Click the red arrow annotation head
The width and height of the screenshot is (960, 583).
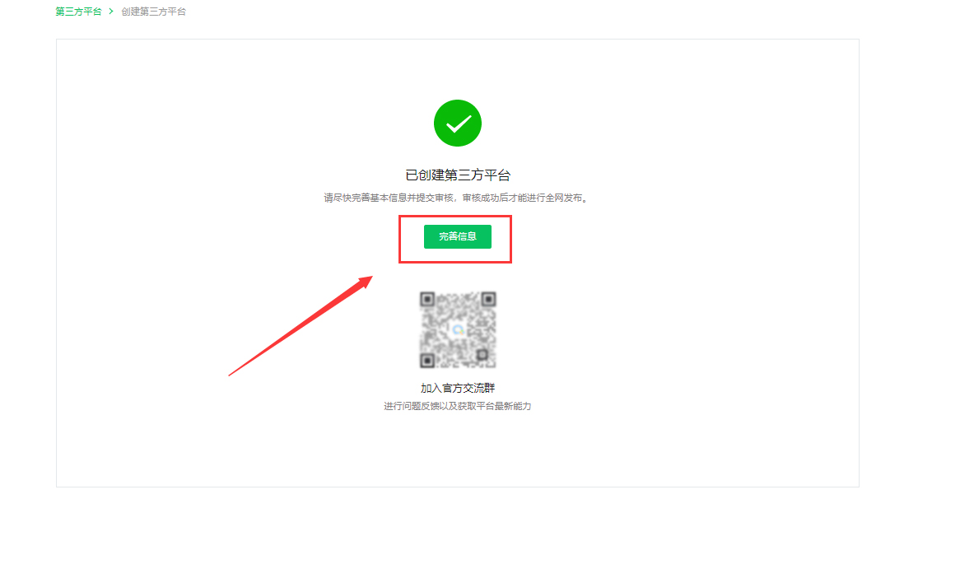point(365,282)
